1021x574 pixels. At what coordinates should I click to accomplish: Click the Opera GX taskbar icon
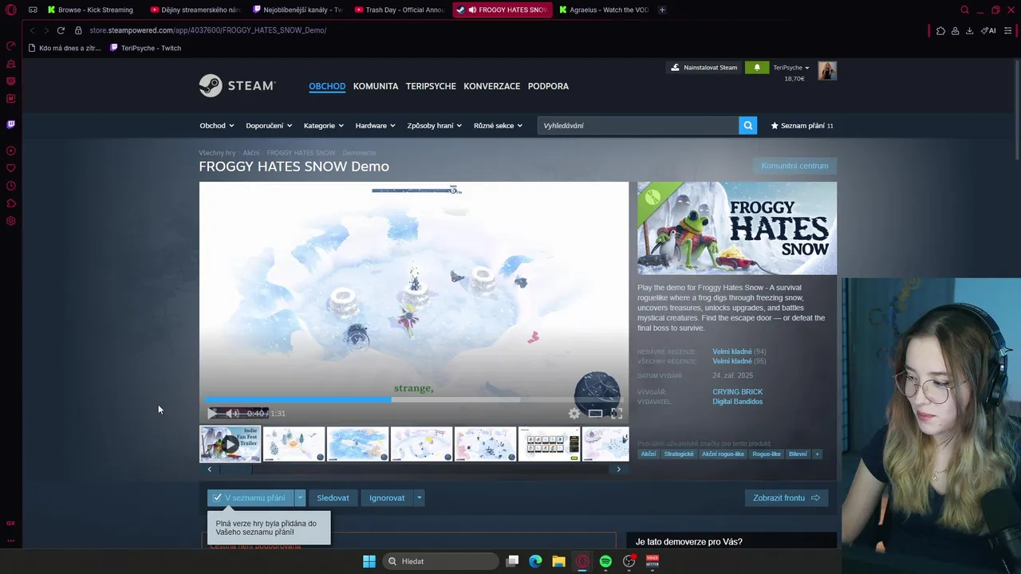pyautogui.click(x=582, y=561)
